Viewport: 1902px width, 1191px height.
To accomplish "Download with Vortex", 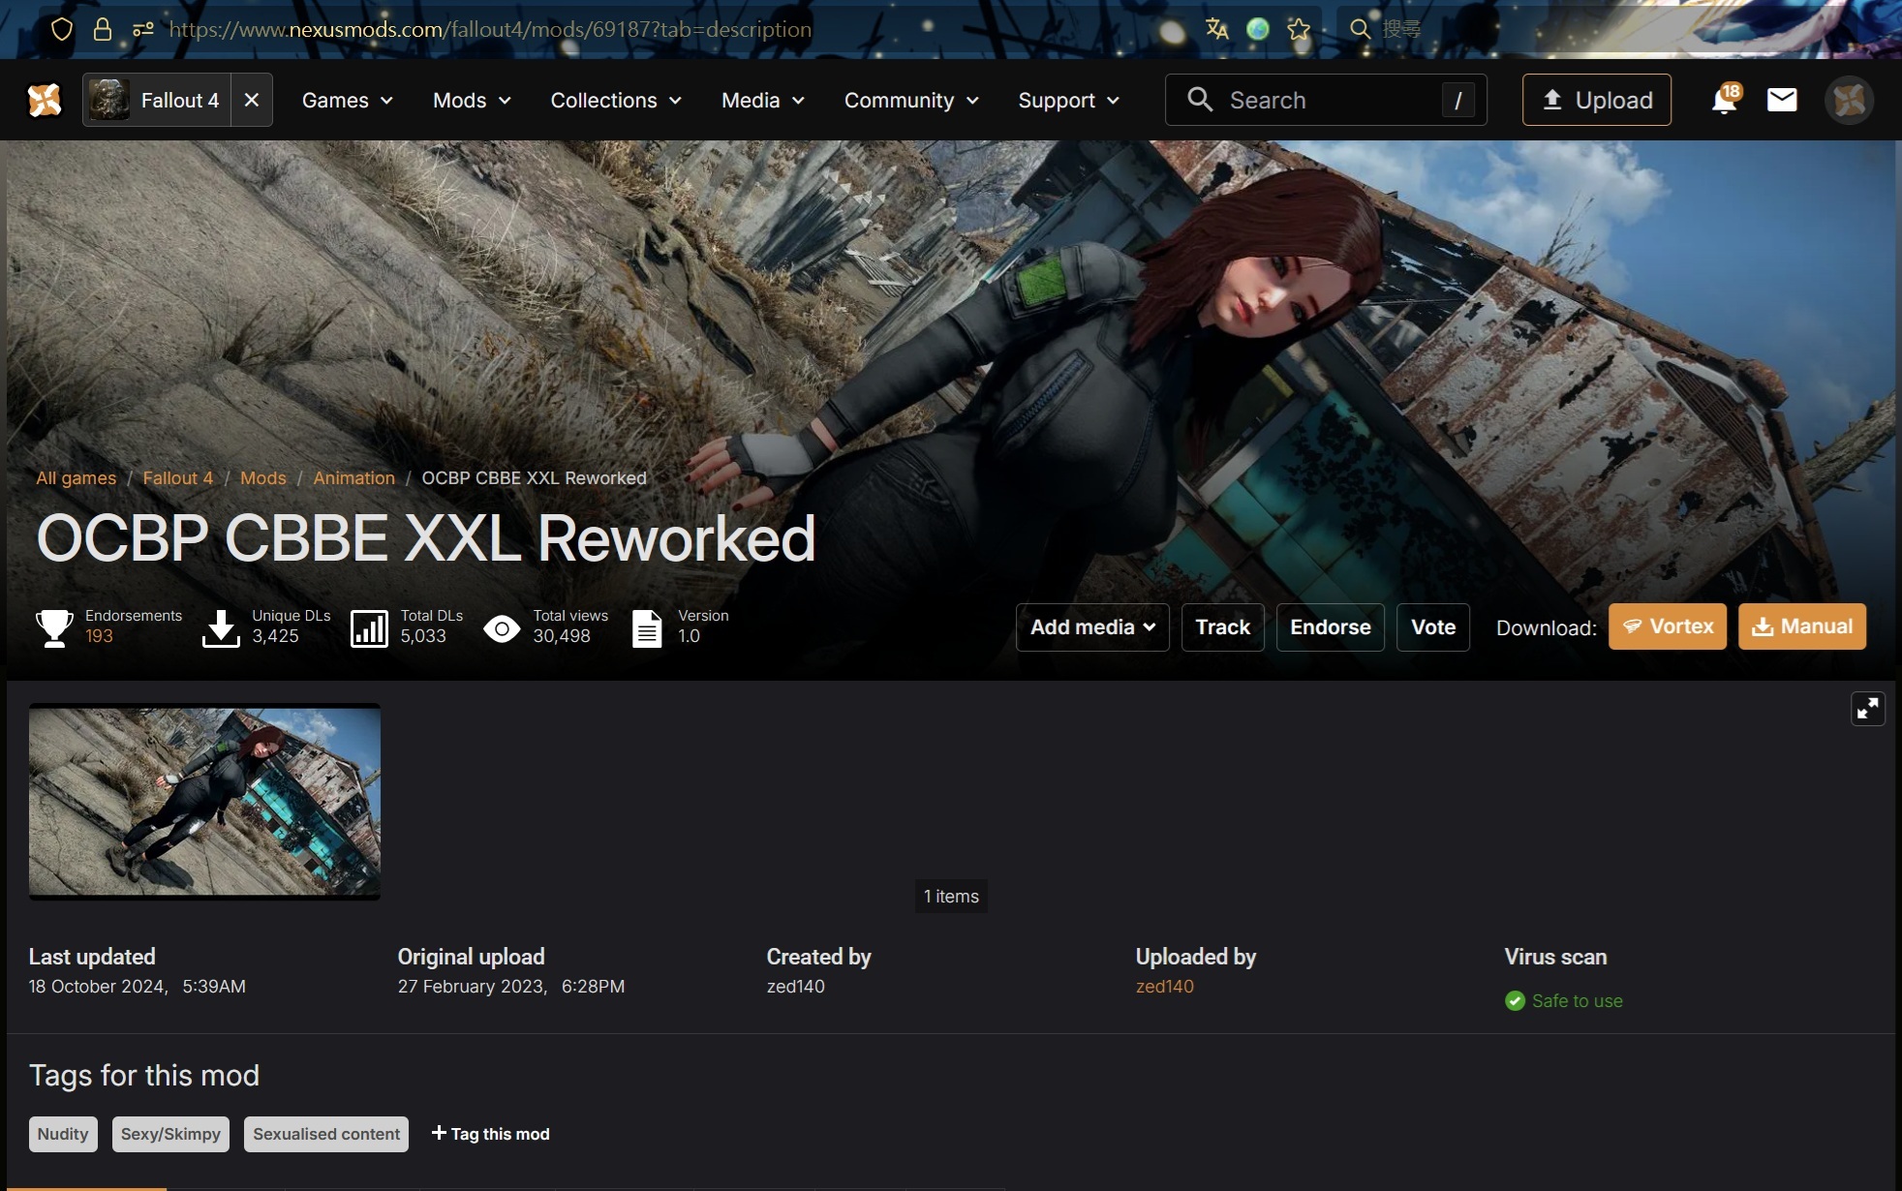I will coord(1668,626).
